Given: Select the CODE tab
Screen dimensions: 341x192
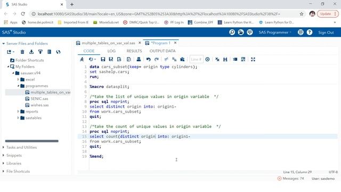Looking at the screenshot, I should (89, 51).
